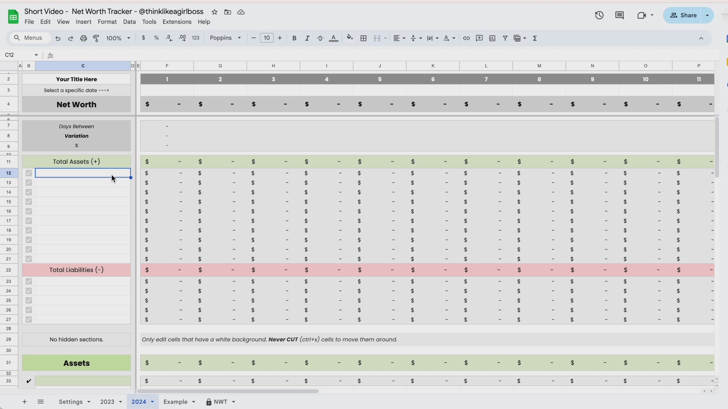Switch to the Example sheet tab

tap(175, 402)
